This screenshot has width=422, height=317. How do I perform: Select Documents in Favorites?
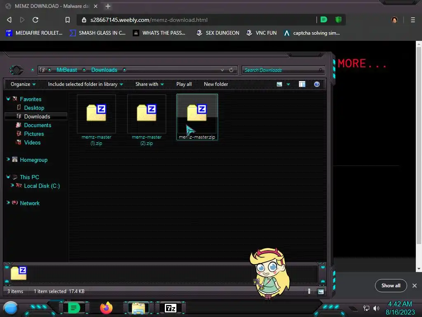coord(38,125)
